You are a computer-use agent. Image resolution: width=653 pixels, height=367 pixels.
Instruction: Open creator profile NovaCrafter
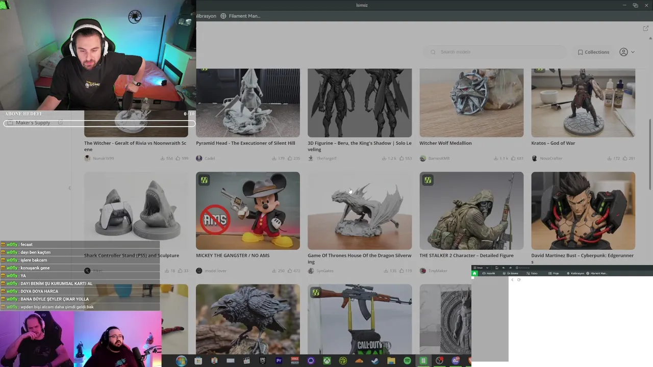551,159
